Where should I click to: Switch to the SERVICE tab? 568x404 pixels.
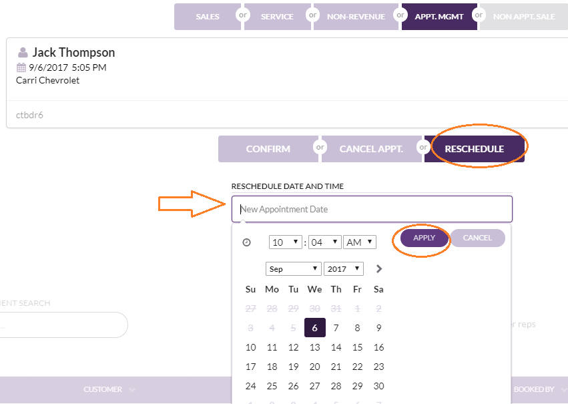(277, 17)
